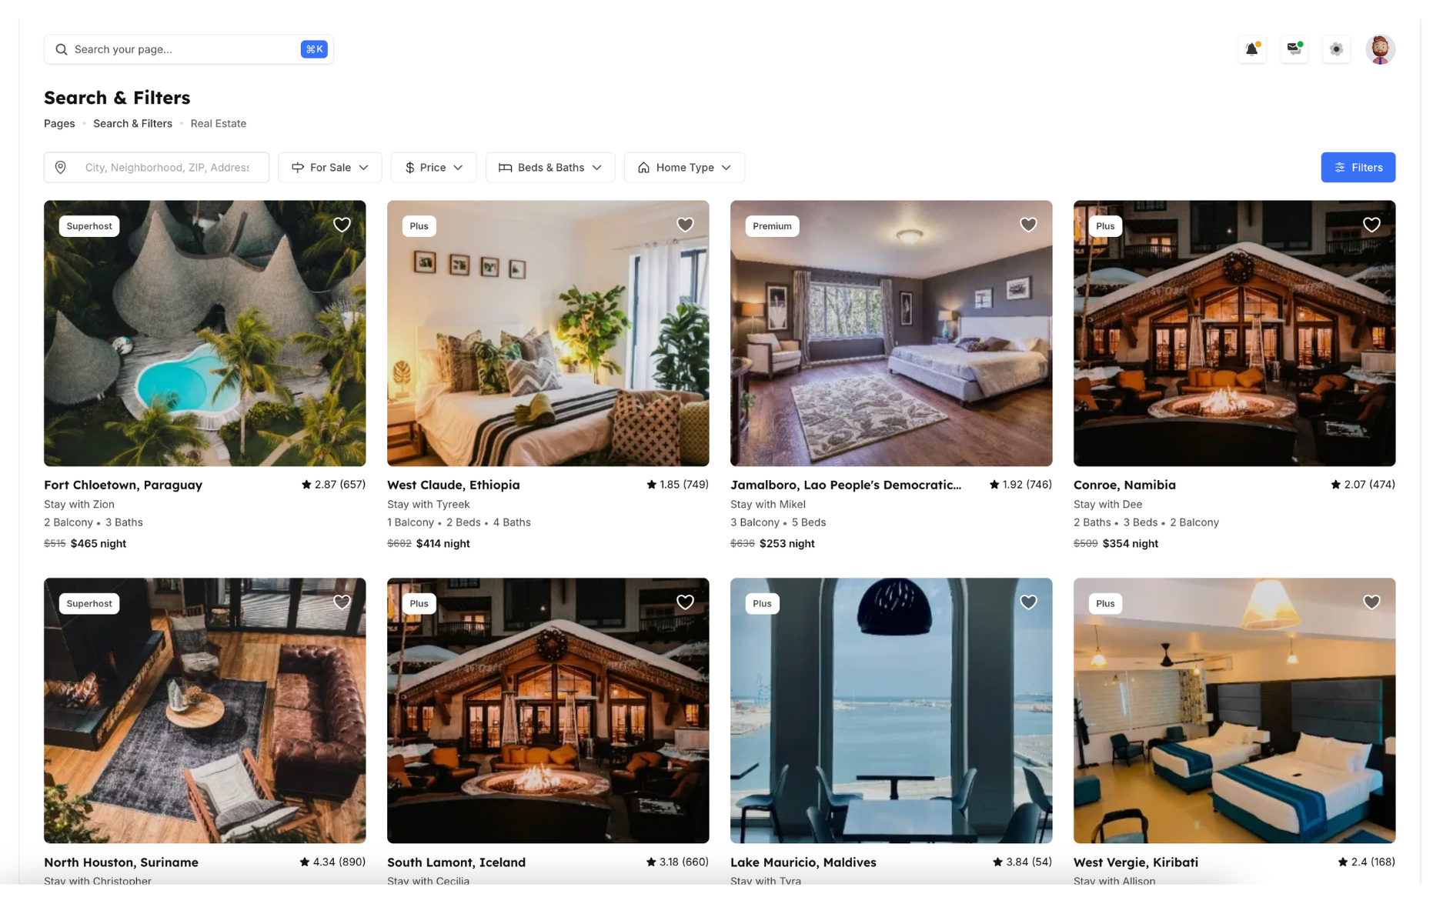The image size is (1443, 904).
Task: Click the 1.85 (749) rating
Action: click(x=677, y=485)
